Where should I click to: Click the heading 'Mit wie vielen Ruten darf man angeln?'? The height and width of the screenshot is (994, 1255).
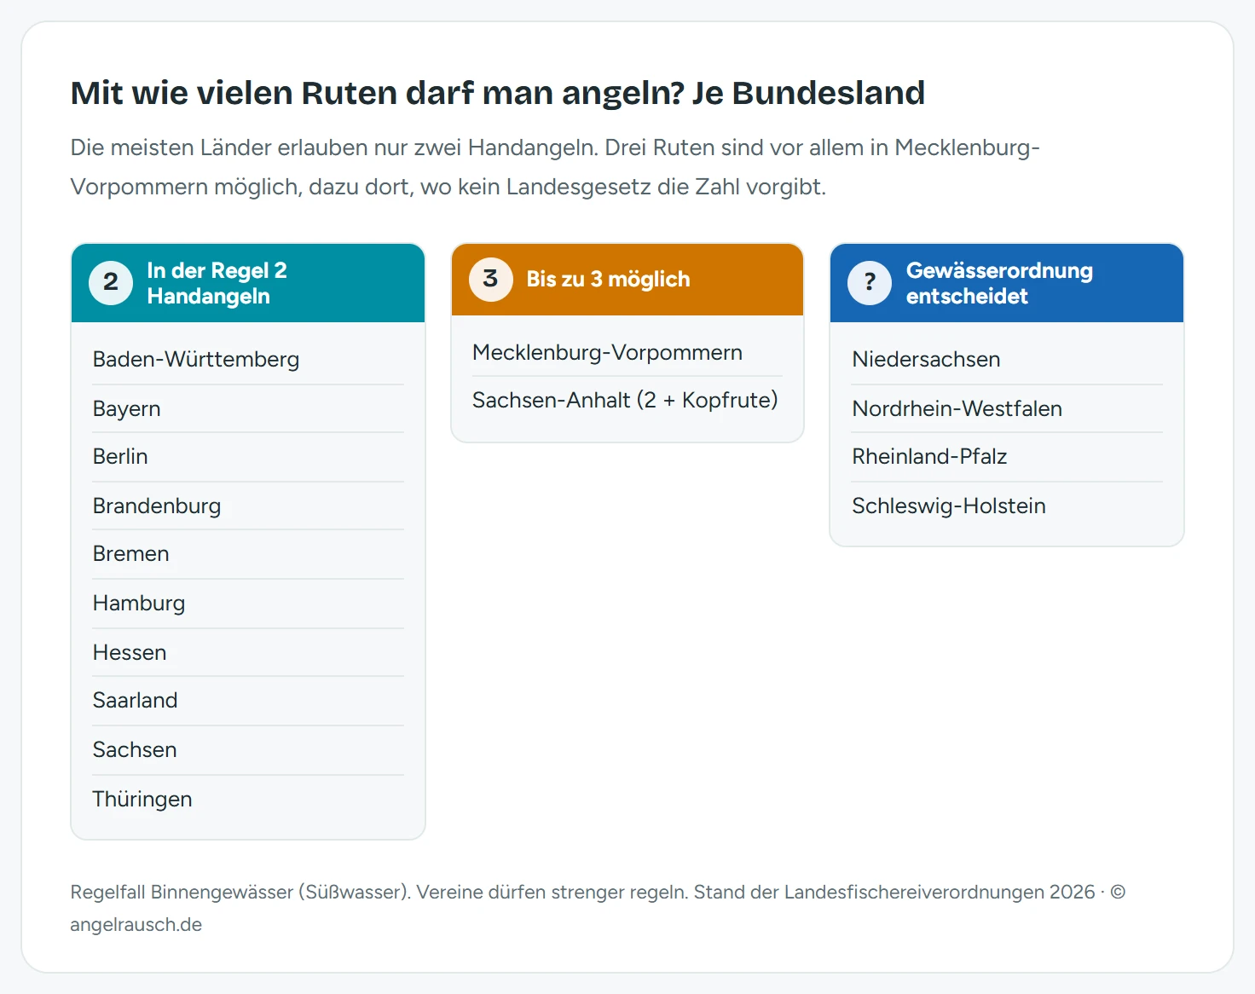(378, 93)
